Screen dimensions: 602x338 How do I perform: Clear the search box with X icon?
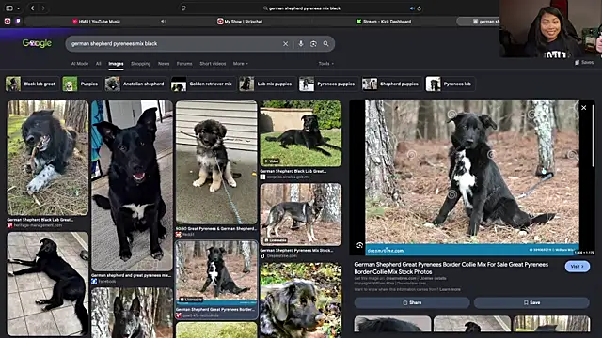(x=285, y=44)
